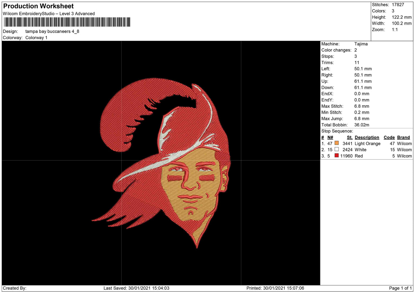This screenshot has height=292, width=415.
Task: Click the design name 'tampa bay buccaneers 4_8'
Action: click(x=52, y=31)
